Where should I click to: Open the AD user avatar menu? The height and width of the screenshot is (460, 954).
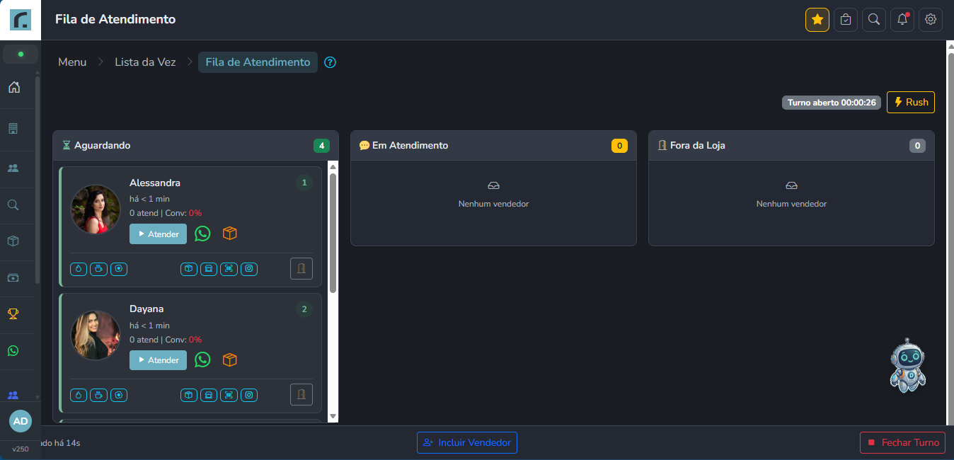click(21, 421)
